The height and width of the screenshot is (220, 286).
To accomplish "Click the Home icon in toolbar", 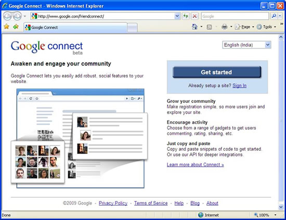I will coord(194,27).
